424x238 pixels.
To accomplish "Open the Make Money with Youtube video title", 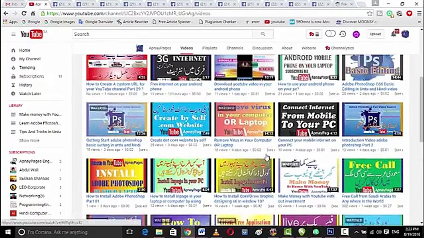I will (306, 199).
